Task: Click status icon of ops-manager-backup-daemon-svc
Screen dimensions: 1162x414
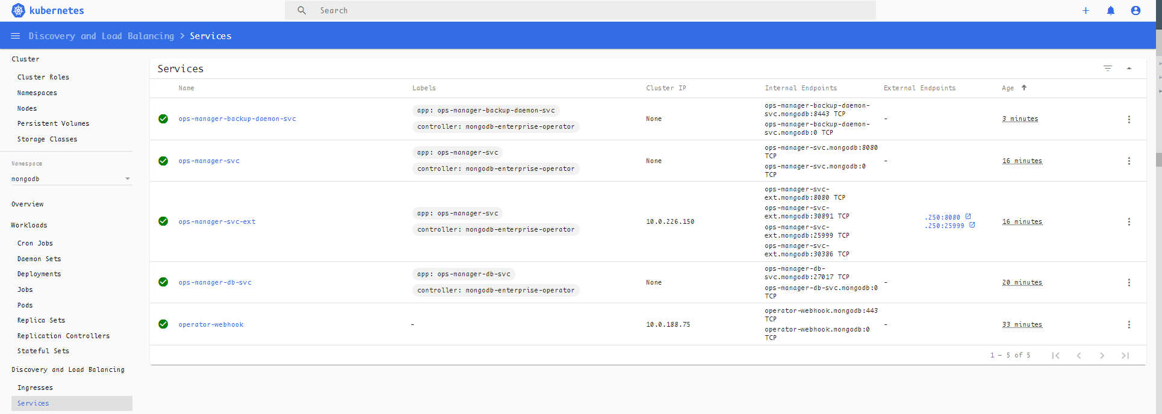Action: [163, 119]
